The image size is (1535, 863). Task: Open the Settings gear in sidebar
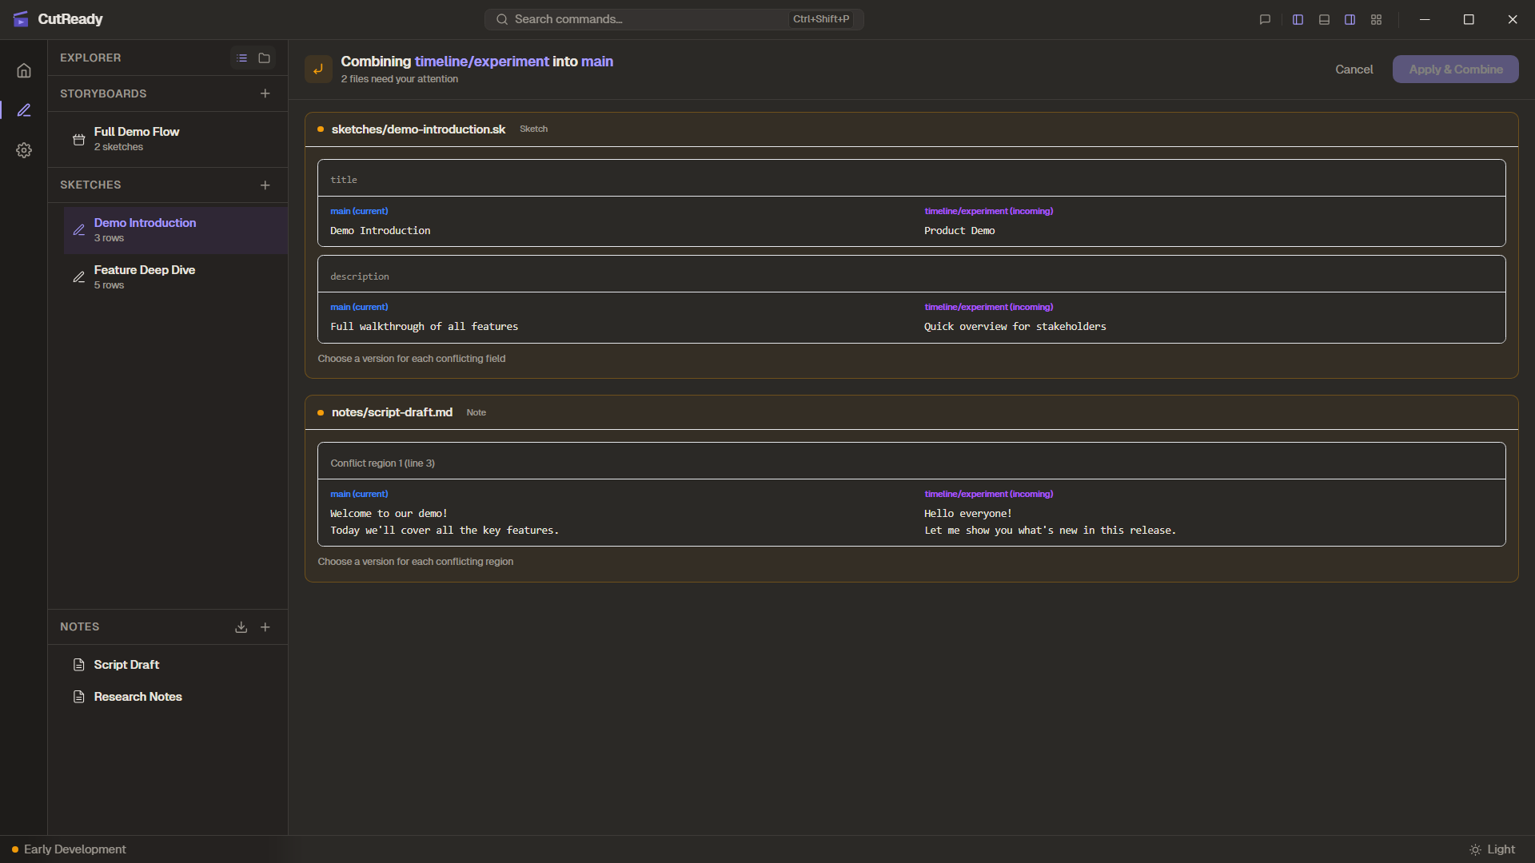[x=24, y=150]
